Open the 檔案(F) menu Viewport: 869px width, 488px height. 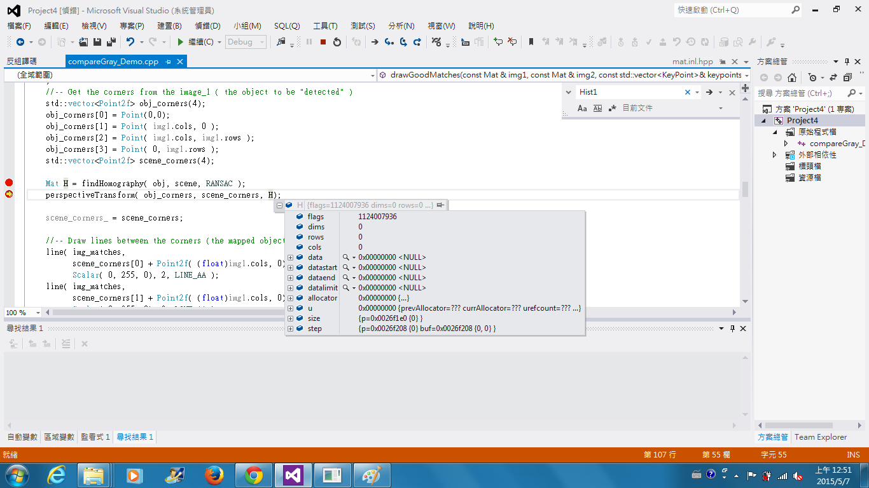tap(19, 26)
